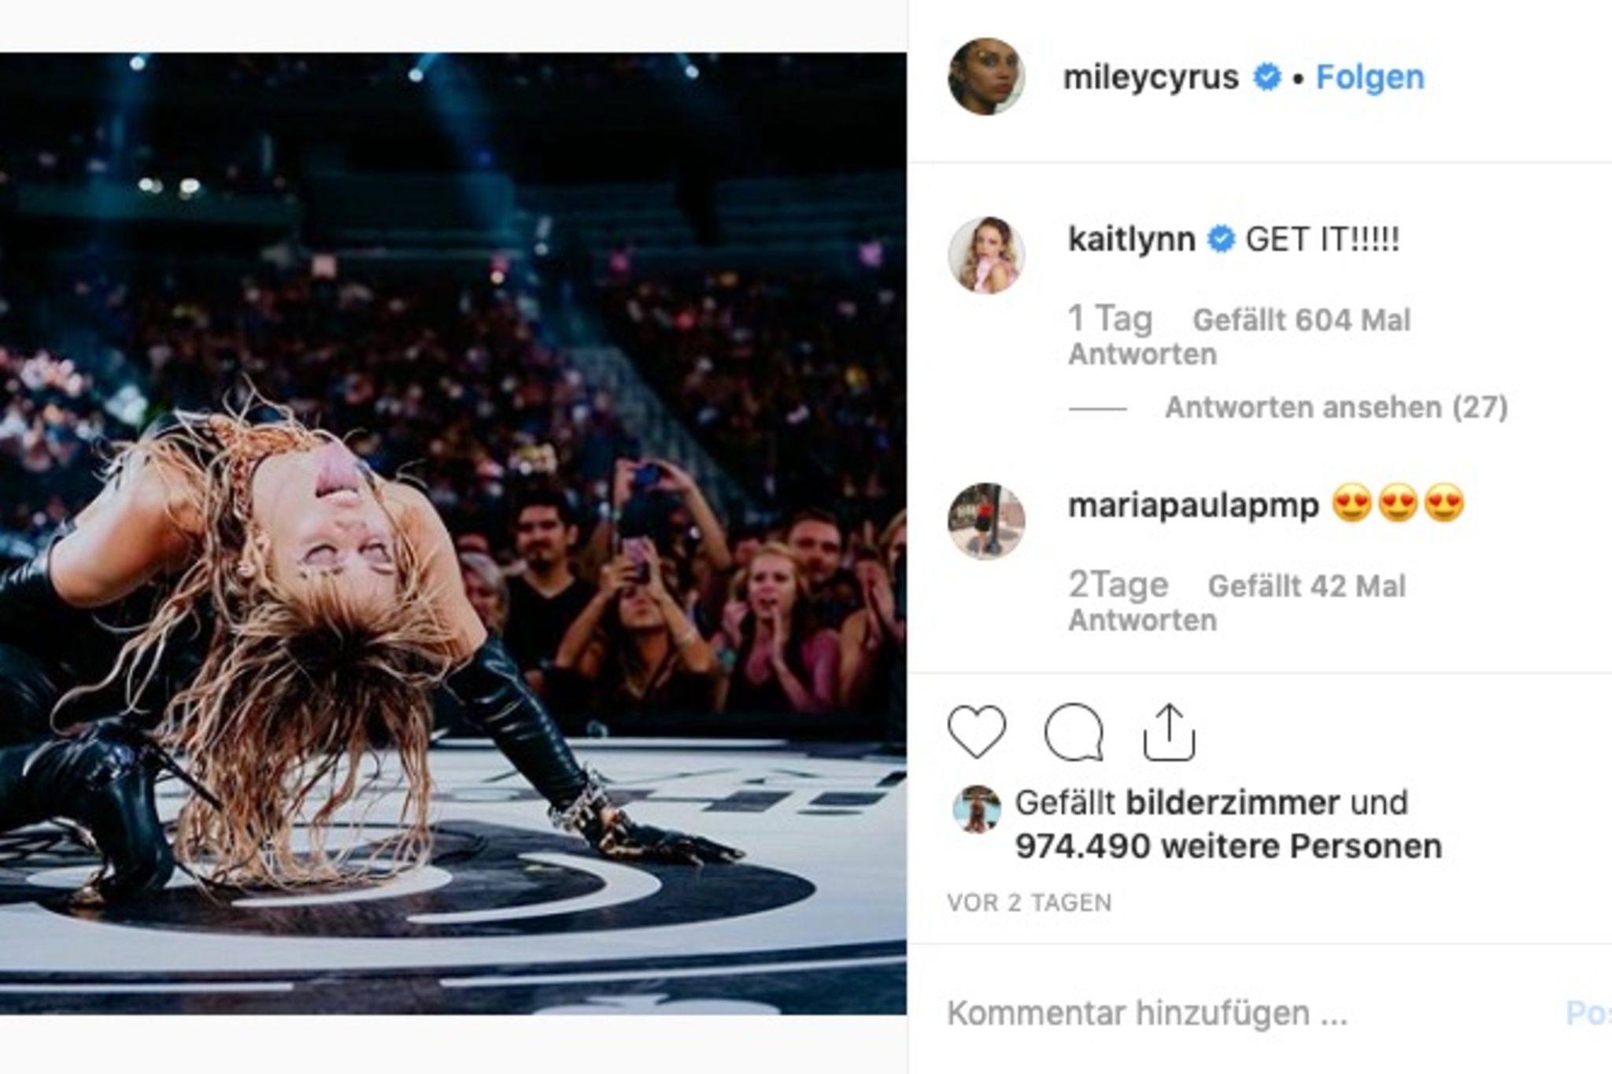View the 974.490 weitere Personen likes list

coord(1228,847)
